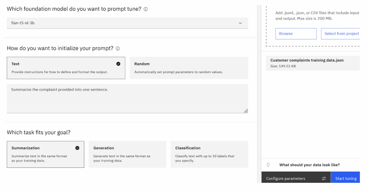
Task: Choose the Generation task card
Action: click(x=127, y=154)
